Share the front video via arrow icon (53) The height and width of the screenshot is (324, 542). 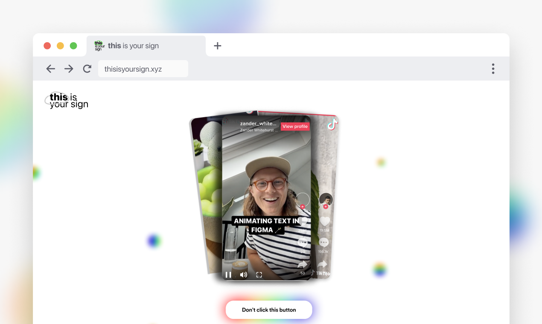point(303,264)
